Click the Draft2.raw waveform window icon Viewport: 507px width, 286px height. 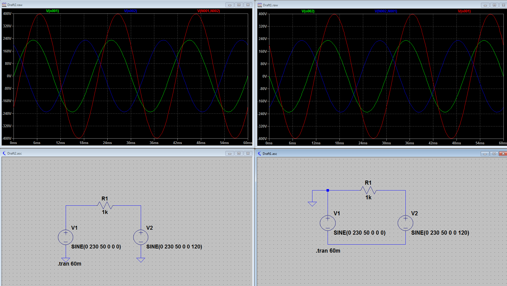click(x=4, y=5)
